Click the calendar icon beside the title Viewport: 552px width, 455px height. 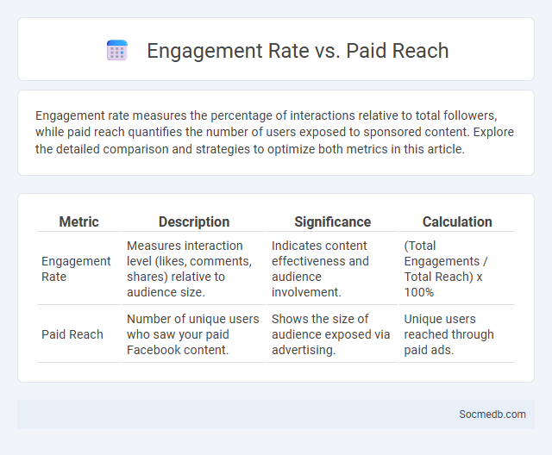click(x=117, y=50)
